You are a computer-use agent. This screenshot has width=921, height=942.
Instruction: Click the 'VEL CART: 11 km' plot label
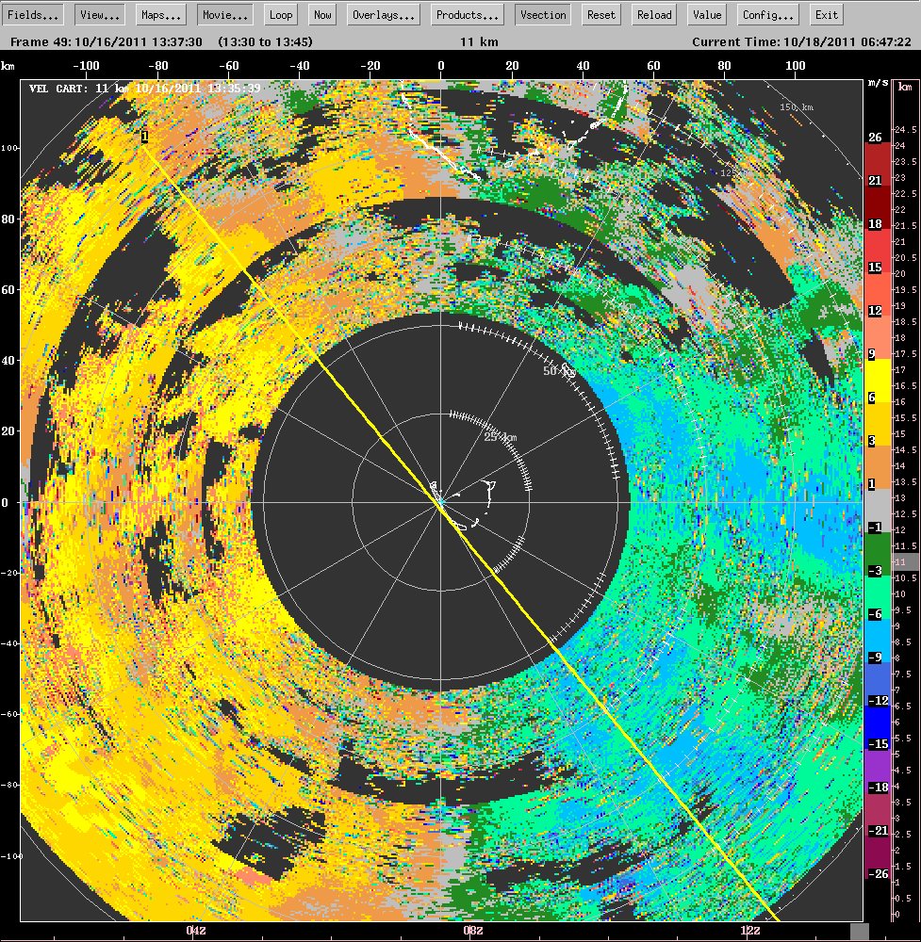coord(79,89)
